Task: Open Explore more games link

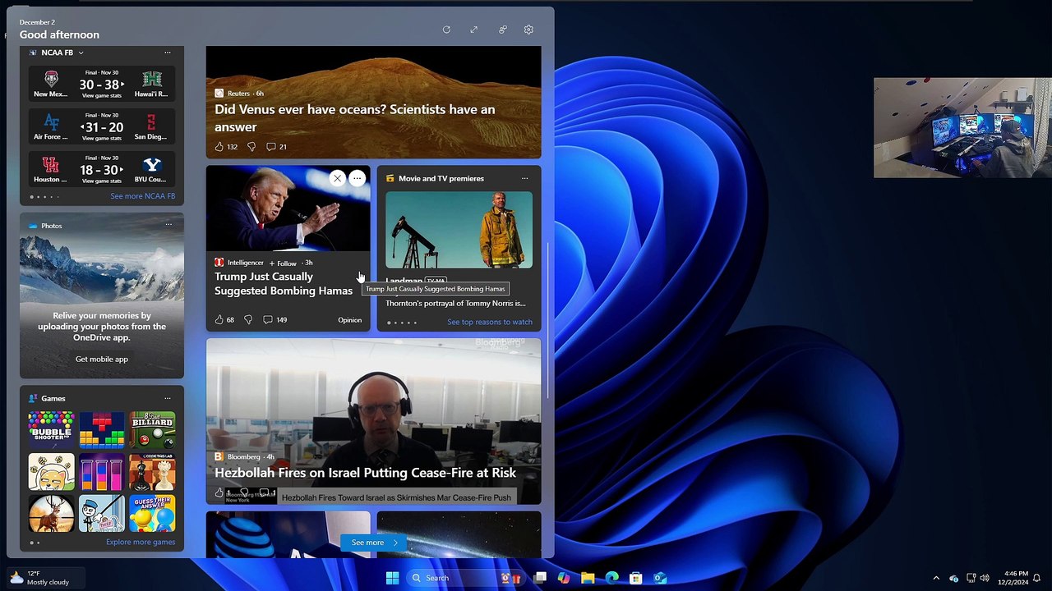Action: [141, 542]
